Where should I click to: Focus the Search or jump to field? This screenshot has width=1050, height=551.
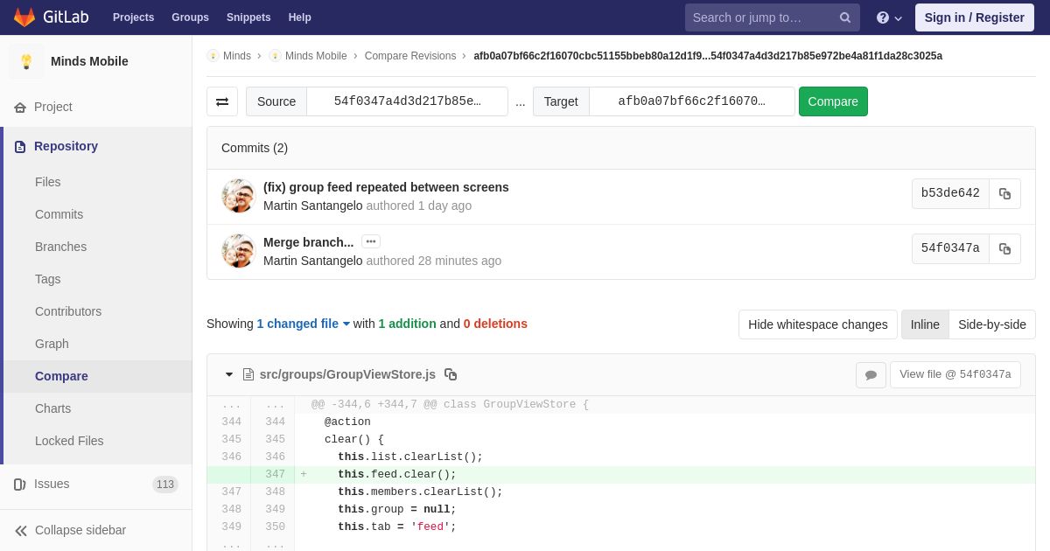(761, 17)
